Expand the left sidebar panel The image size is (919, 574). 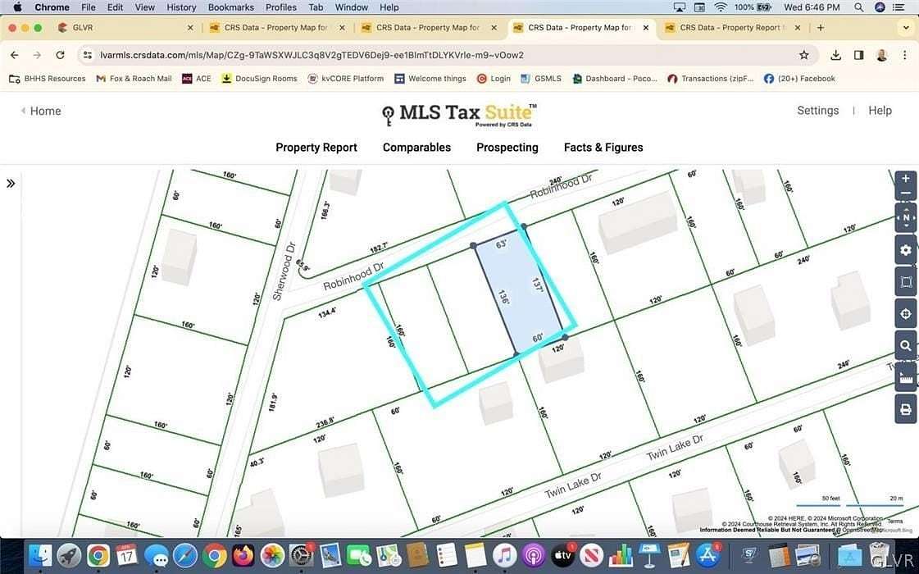click(x=11, y=183)
